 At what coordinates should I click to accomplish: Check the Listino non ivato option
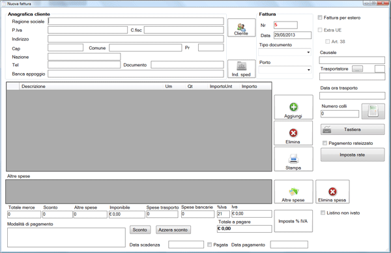point(323,213)
